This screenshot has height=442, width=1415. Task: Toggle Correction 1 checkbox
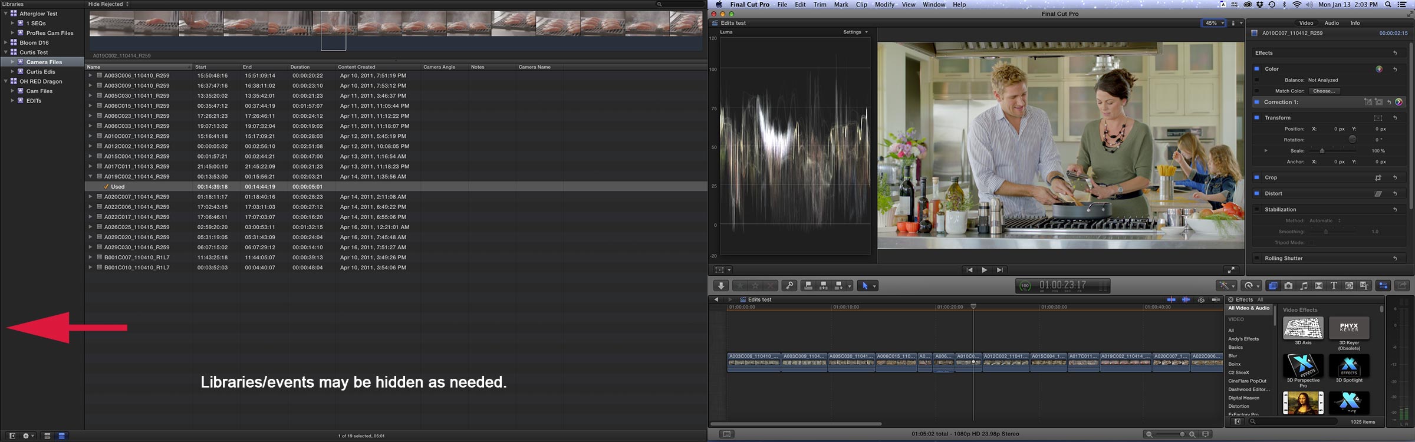1256,102
